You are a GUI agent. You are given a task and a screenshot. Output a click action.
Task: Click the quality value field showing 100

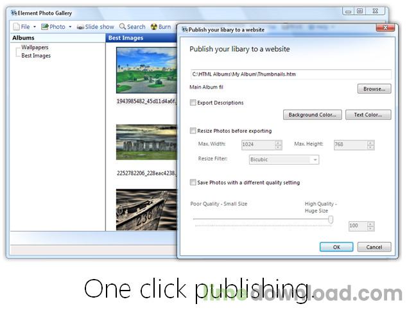coord(358,226)
